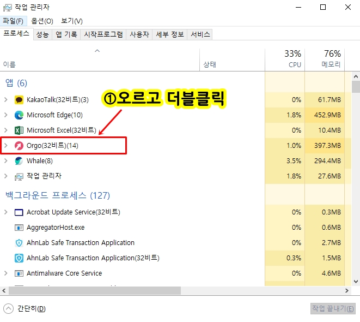Click the KakaoTalk app icon

(x=19, y=100)
